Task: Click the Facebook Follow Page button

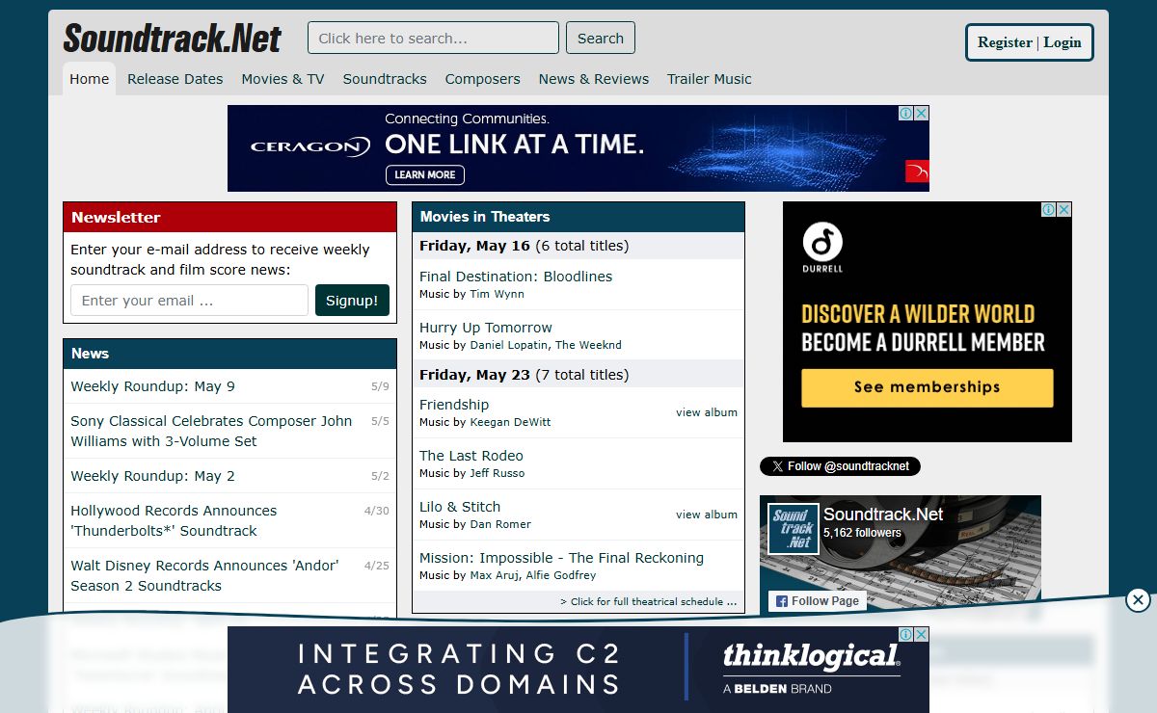Action: pyautogui.click(x=816, y=600)
